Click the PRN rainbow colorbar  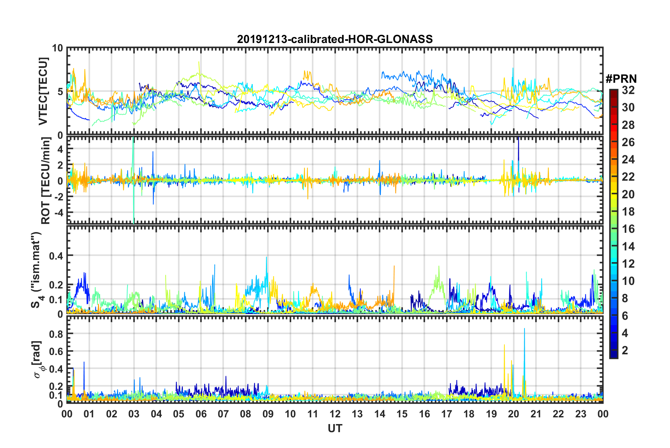[613, 224]
